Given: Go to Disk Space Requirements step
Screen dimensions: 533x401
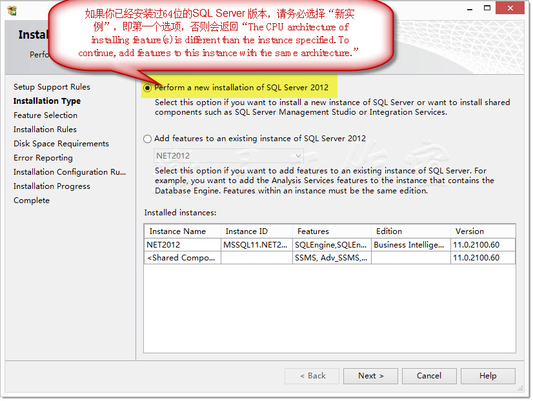Looking at the screenshot, I should (61, 144).
